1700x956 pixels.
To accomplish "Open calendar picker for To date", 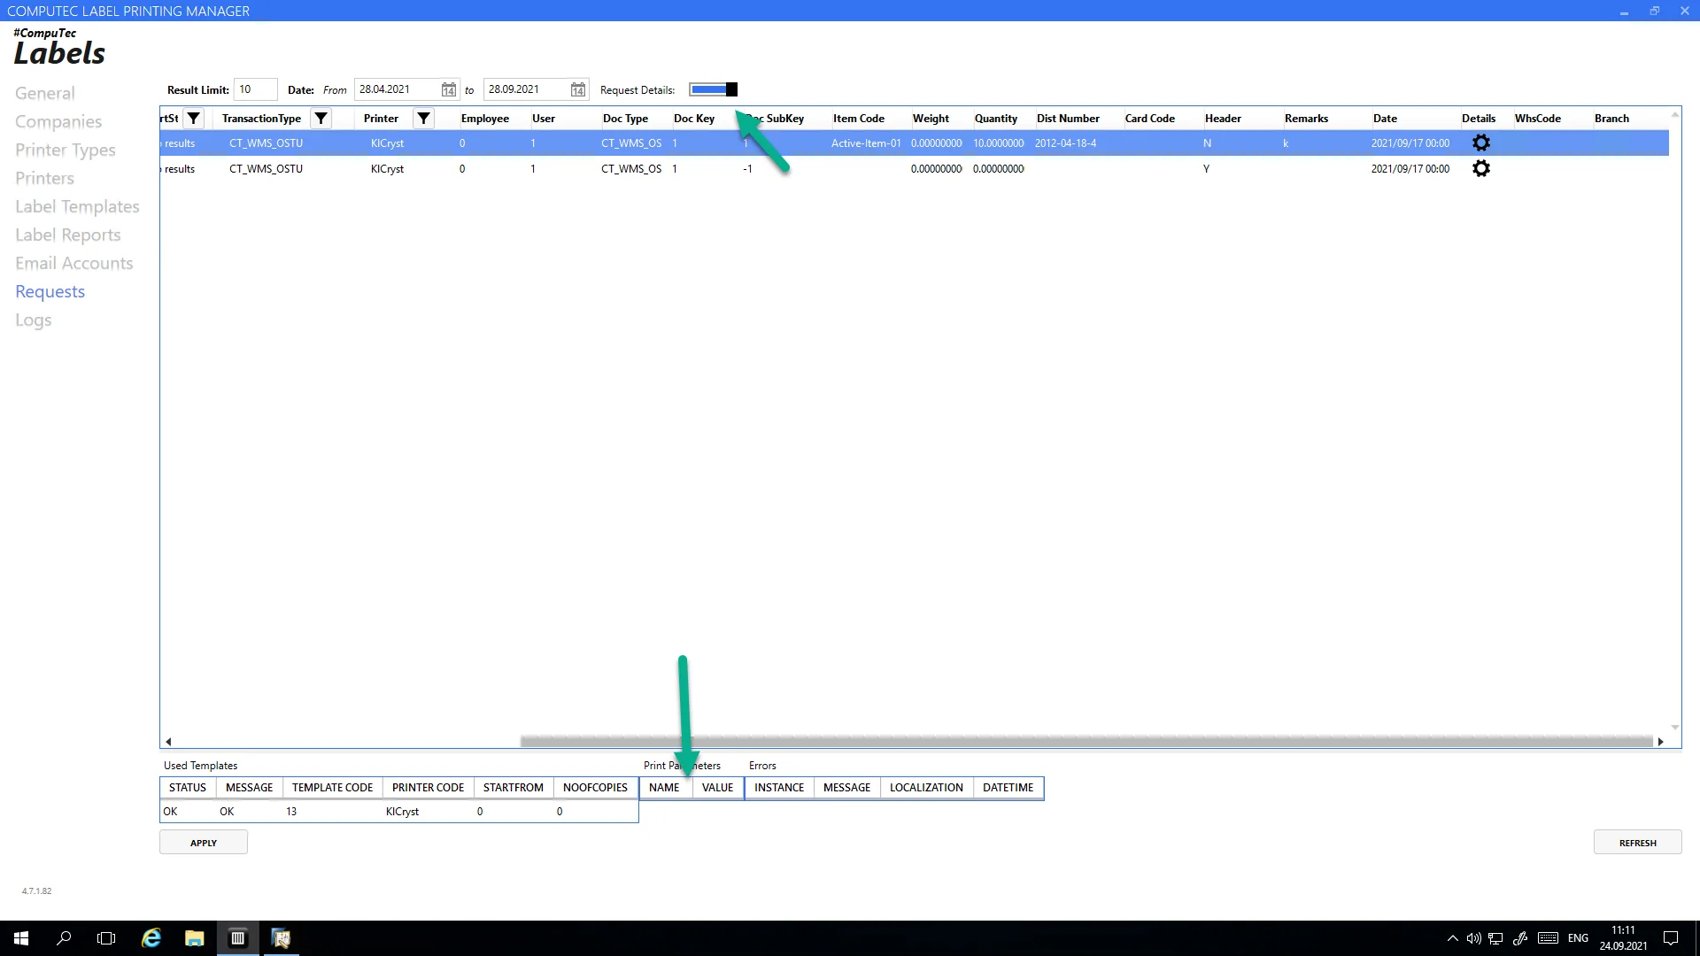I will pyautogui.click(x=577, y=89).
